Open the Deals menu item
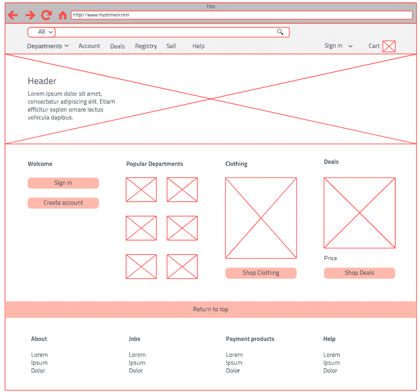The height and width of the screenshot is (392, 420). 117,46
